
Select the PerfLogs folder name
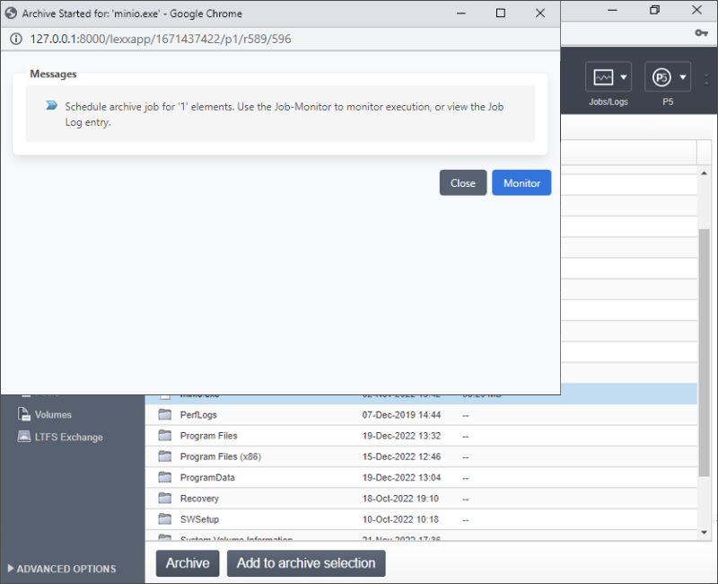[x=198, y=415]
